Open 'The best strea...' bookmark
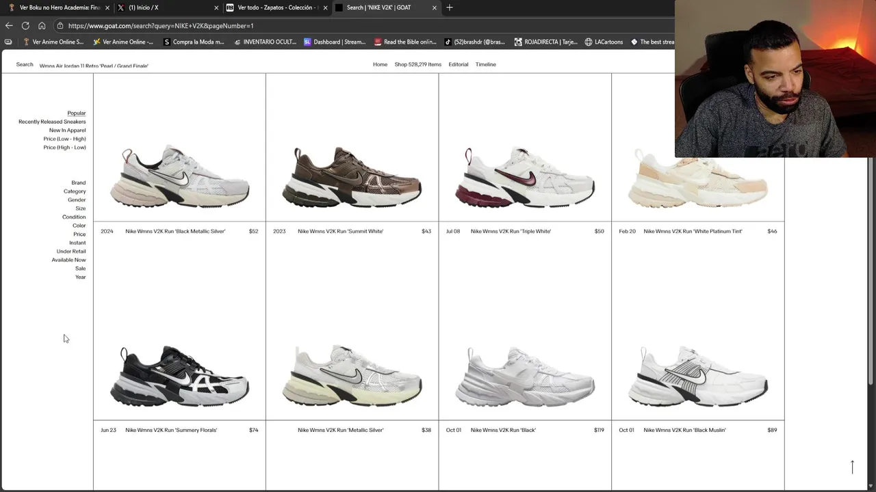This screenshot has height=492, width=876. 652,42
